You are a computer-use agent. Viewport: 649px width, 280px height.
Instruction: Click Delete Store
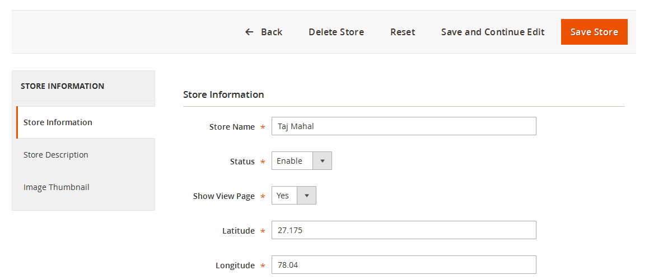(336, 32)
